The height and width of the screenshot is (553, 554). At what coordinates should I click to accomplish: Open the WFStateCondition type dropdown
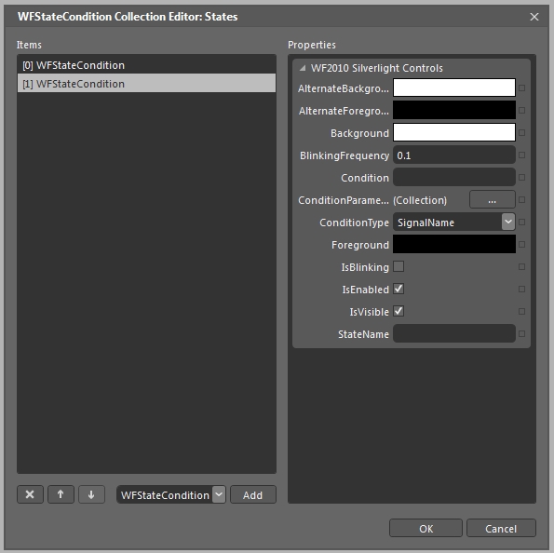219,494
